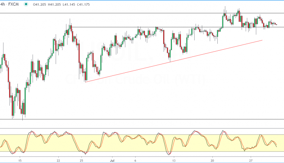The image size is (284, 163).
Task: Click date label 20 on time axis
Action: tap(212, 161)
